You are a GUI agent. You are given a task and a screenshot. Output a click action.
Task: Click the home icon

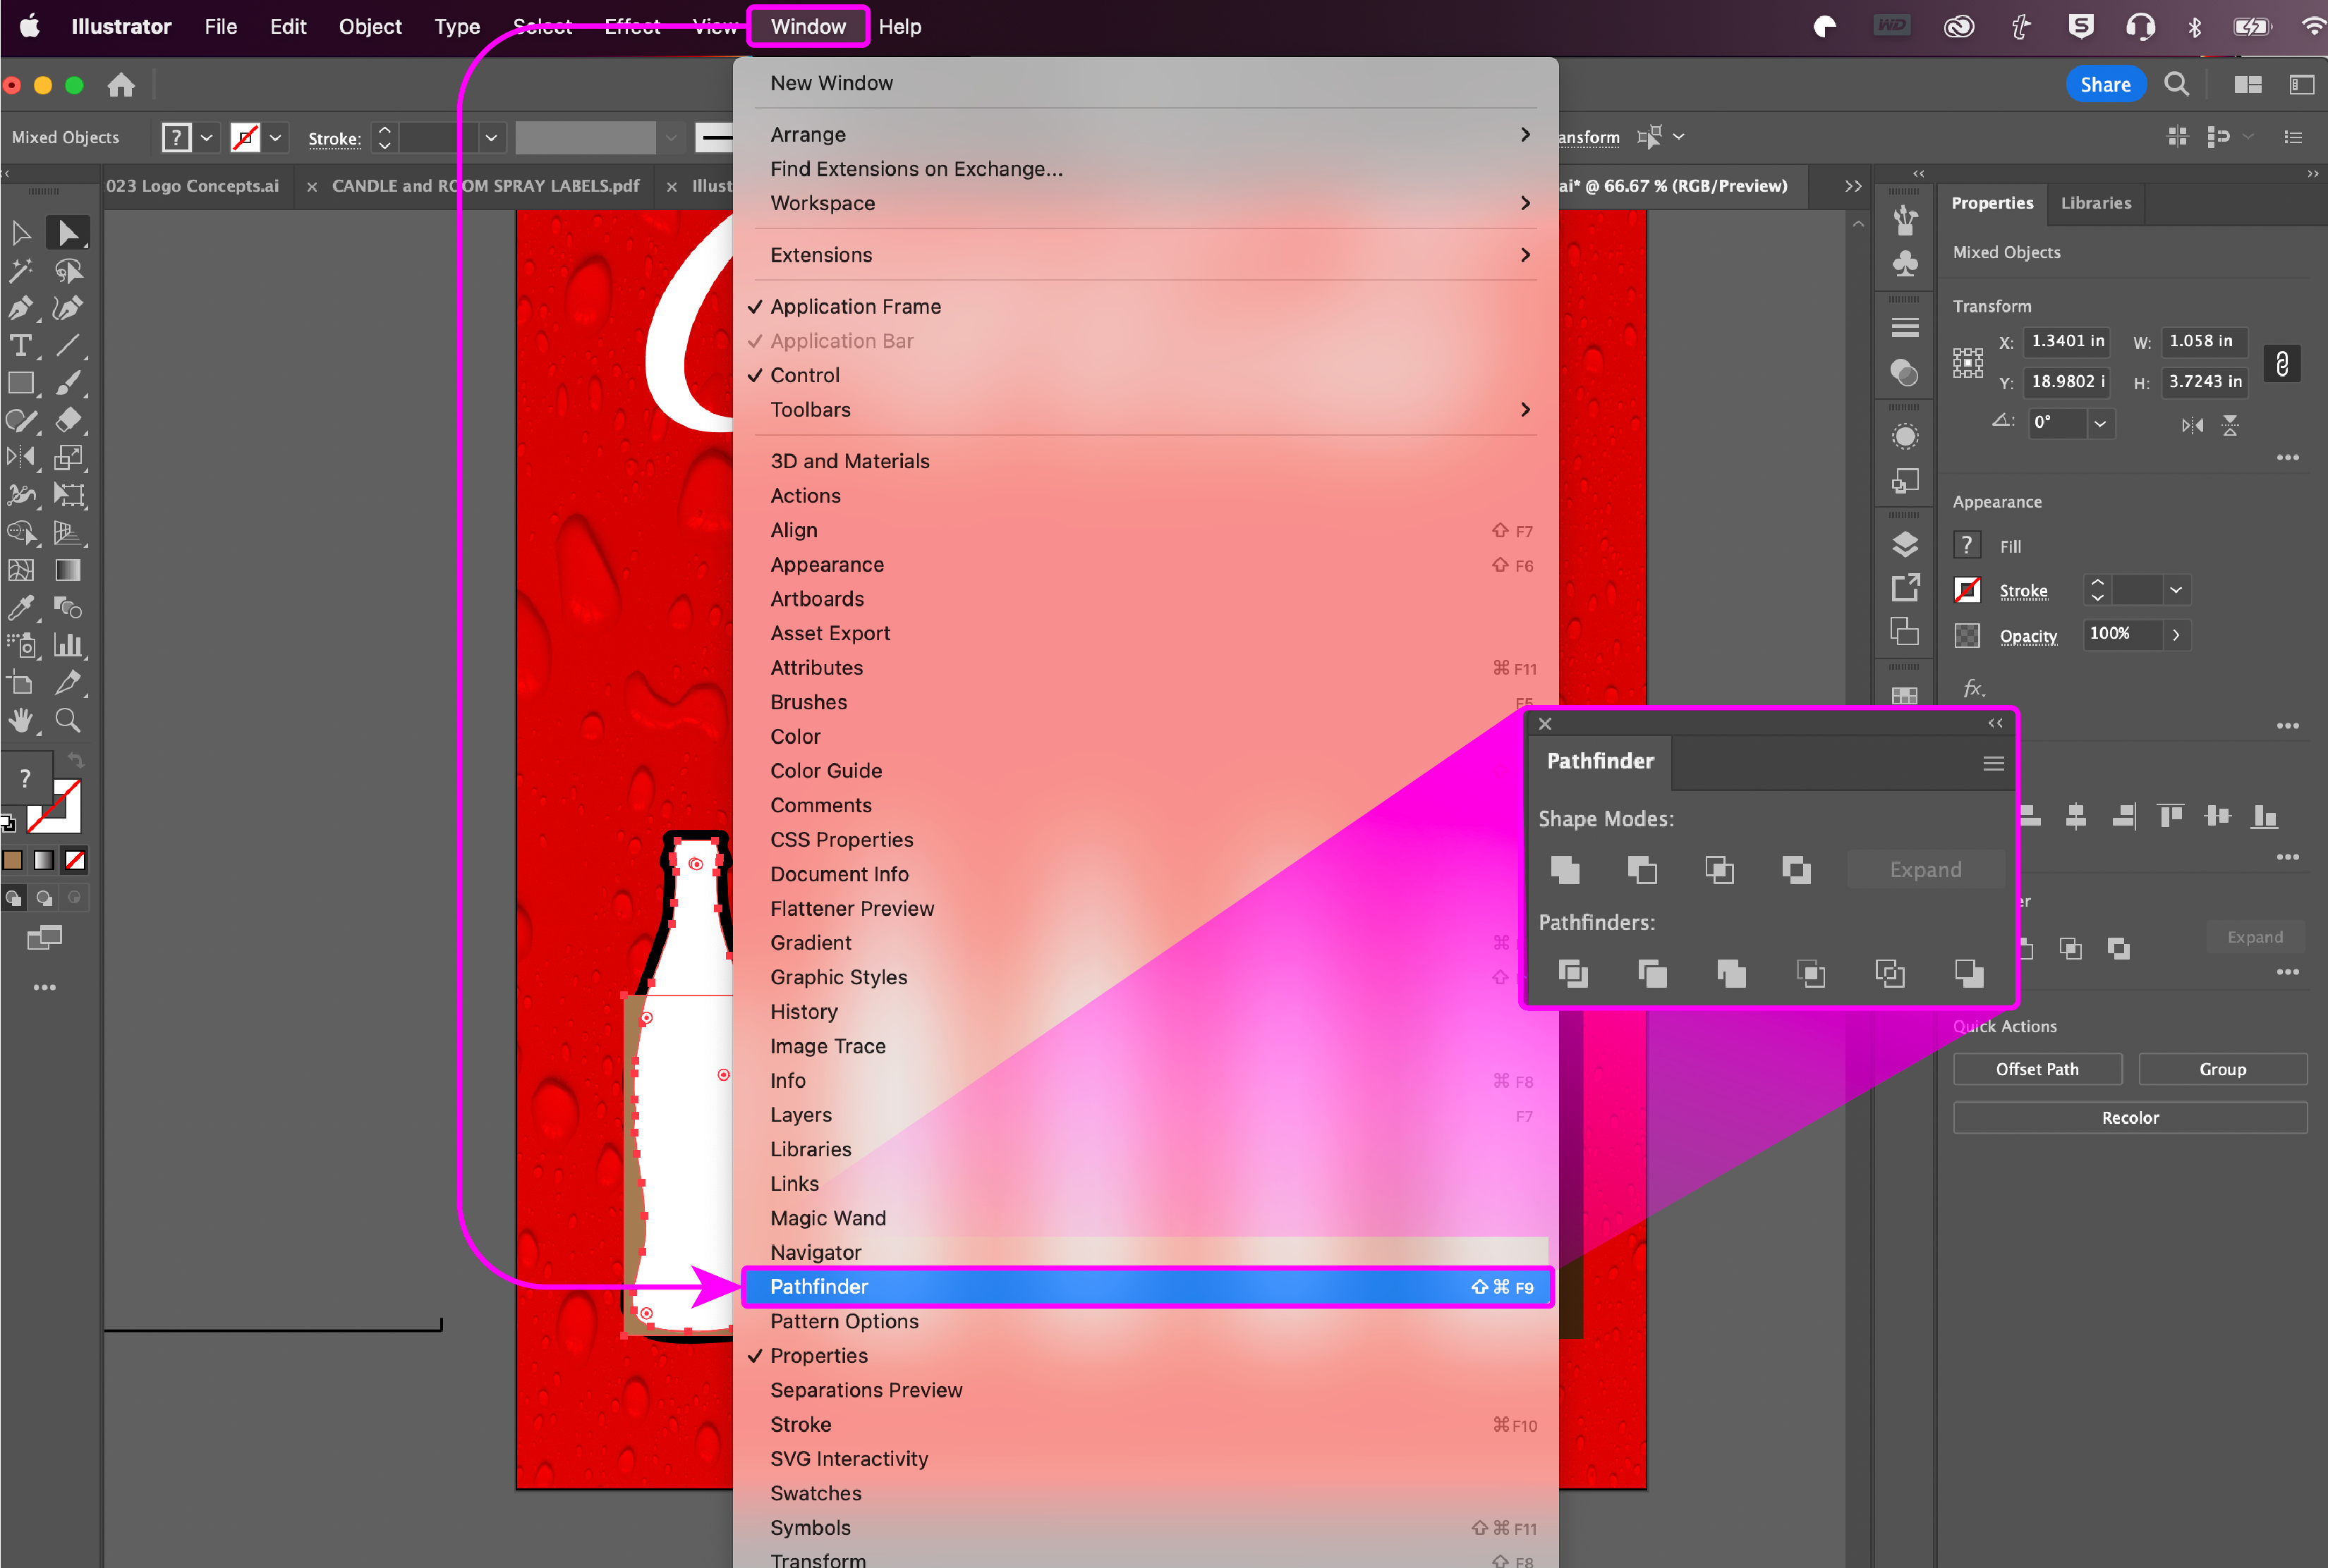coord(121,85)
